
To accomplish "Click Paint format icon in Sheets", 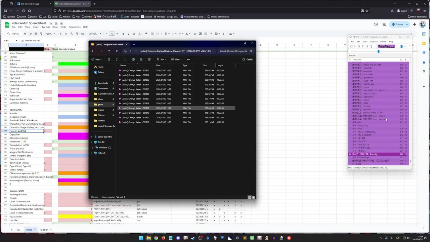I will point(41,34).
